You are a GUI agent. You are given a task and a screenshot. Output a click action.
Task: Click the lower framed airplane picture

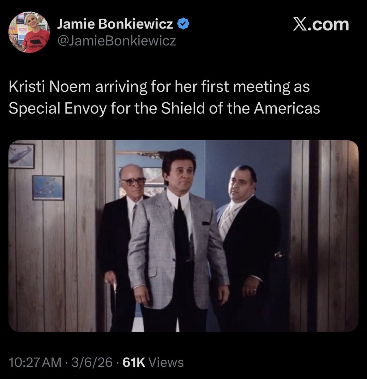(48, 188)
